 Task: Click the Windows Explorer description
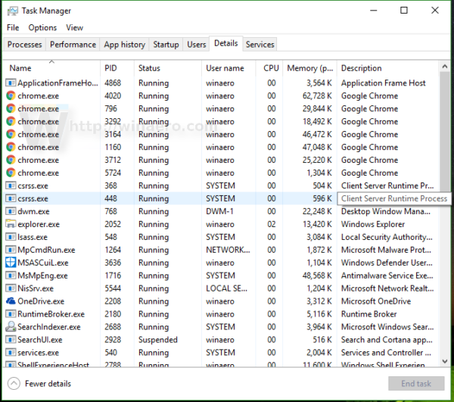[373, 224]
